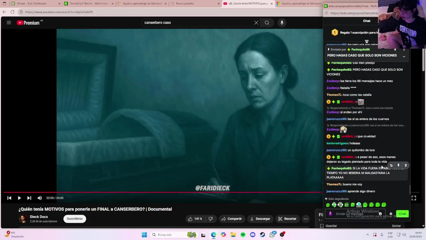426x240 pixels.
Task: Open pinned message options three dots
Action: point(404,50)
